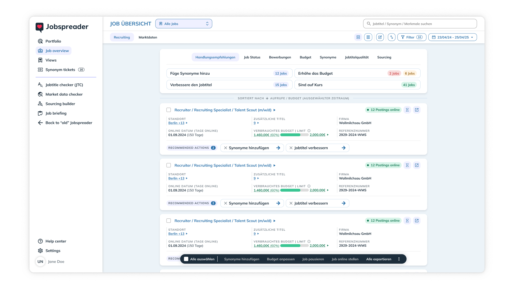Open the date range 23/04/24 - 25/04/25 picker

tap(452, 37)
